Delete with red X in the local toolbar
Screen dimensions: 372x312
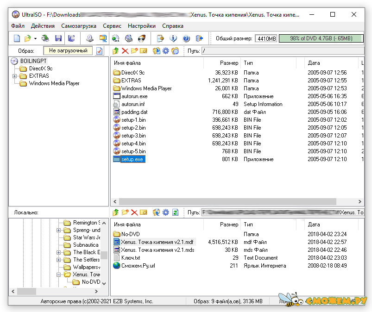(x=134, y=212)
